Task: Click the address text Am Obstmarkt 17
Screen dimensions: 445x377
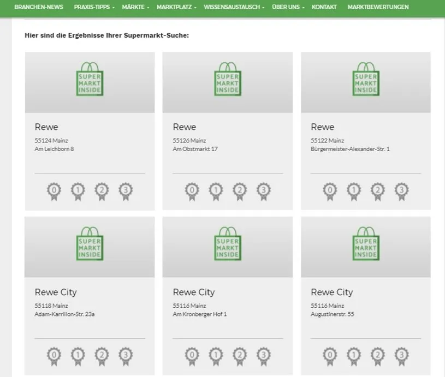Action: 195,149
